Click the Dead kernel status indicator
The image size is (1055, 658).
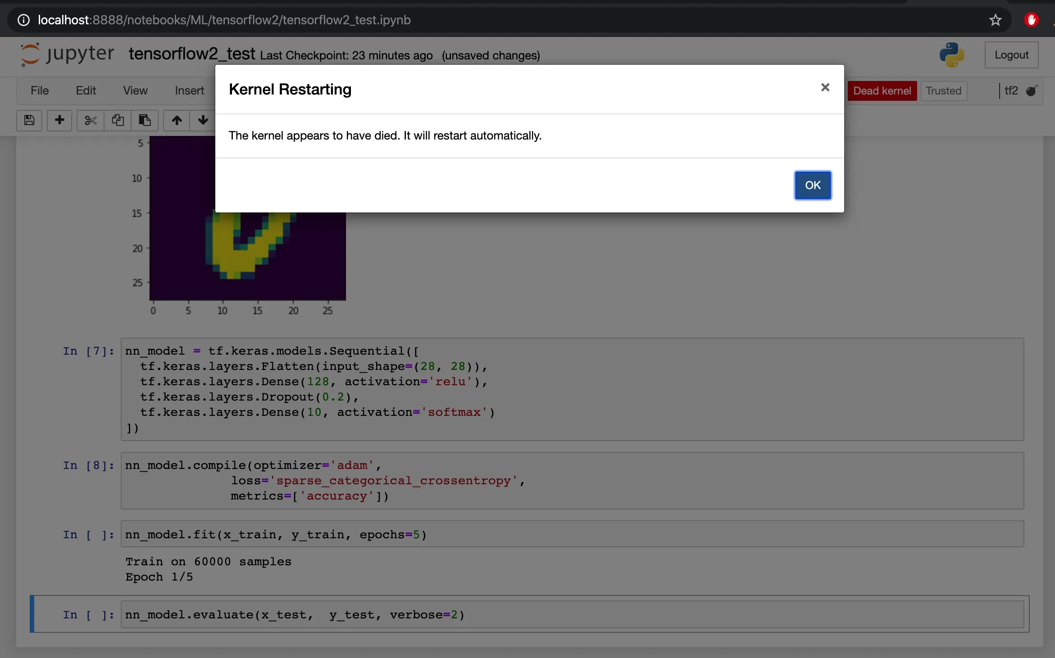(882, 91)
